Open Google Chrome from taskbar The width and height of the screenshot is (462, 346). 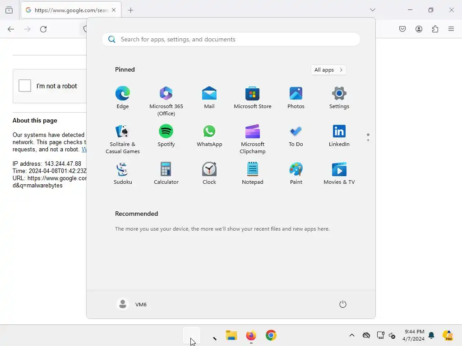pyautogui.click(x=271, y=335)
